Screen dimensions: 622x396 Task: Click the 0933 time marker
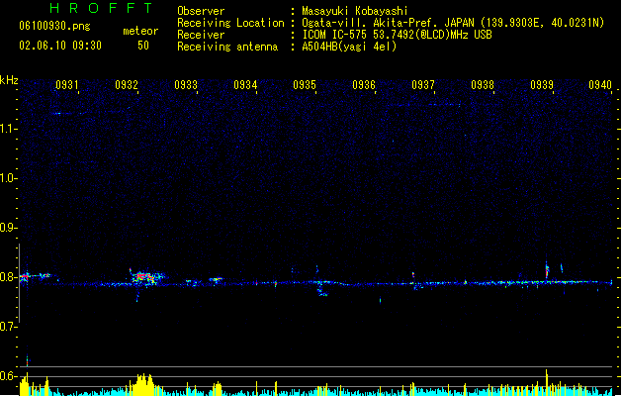(x=186, y=85)
